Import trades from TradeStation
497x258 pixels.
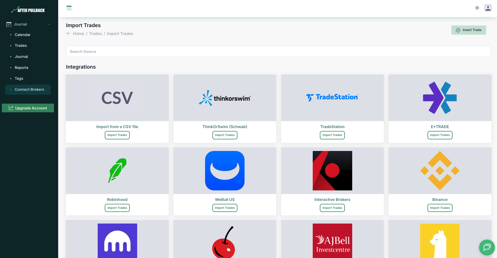[332, 135]
